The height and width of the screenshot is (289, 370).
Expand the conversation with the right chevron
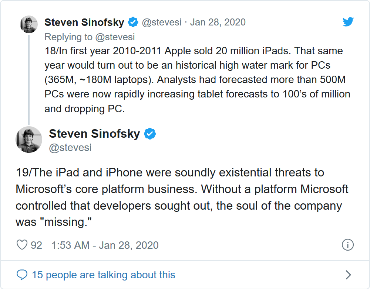348,275
